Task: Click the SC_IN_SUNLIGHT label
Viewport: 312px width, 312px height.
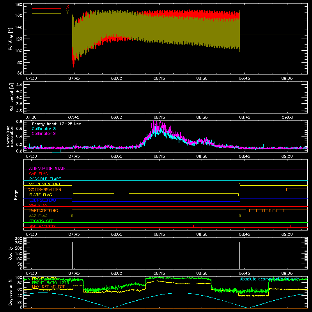Action: 45,184
